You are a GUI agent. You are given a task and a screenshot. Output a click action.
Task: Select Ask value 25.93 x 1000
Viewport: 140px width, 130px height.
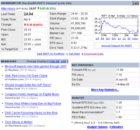coord(32,44)
